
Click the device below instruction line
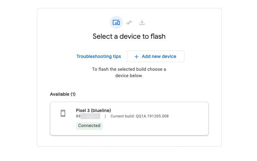(129, 76)
